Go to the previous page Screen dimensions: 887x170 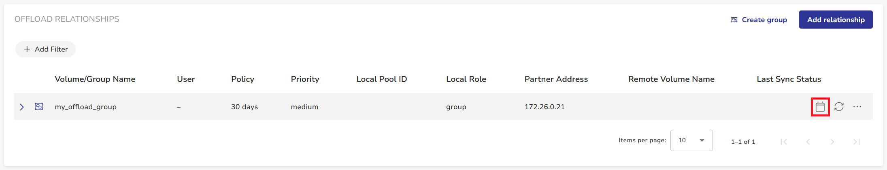808,142
